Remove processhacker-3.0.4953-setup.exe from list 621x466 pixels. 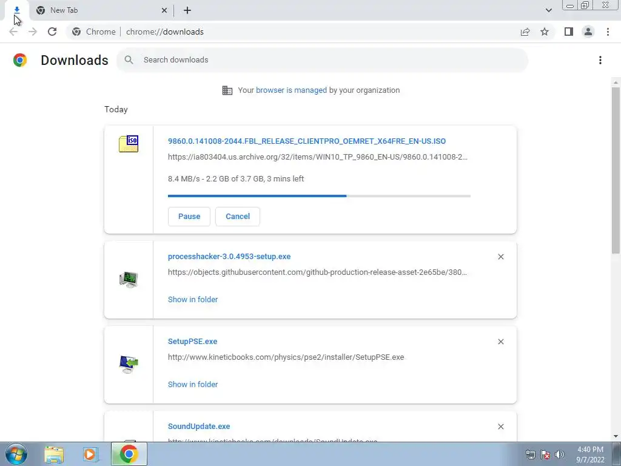[x=500, y=257]
